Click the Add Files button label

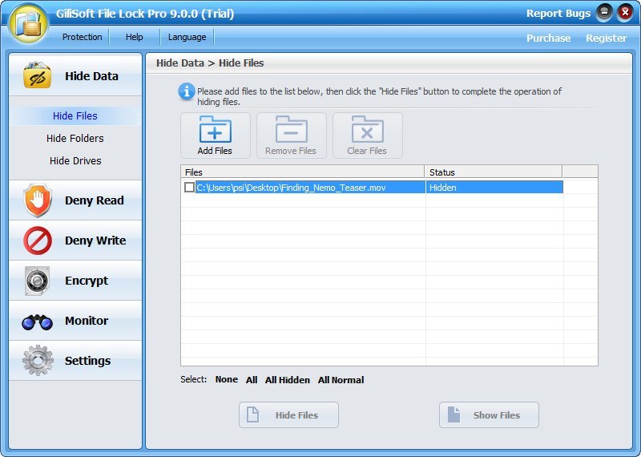pos(215,151)
